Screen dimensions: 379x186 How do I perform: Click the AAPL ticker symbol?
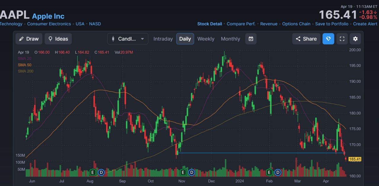pyautogui.click(x=15, y=15)
